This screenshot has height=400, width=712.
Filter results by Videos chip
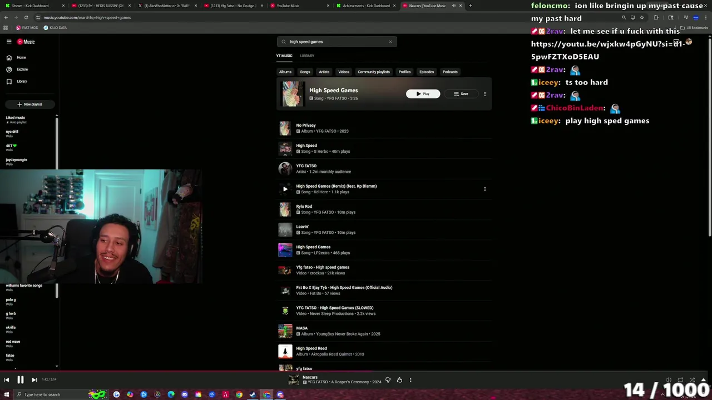pos(344,72)
